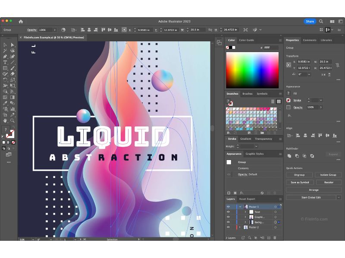Click the Recolor quick action button
The image size is (345, 258).
tap(329, 182)
